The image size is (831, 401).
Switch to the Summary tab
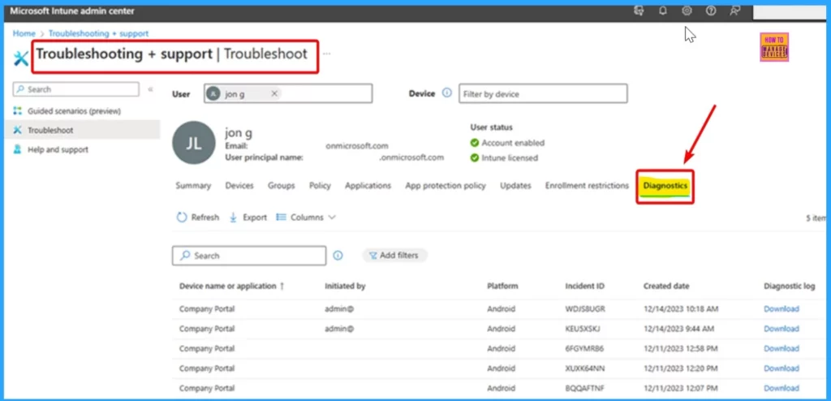(x=193, y=186)
